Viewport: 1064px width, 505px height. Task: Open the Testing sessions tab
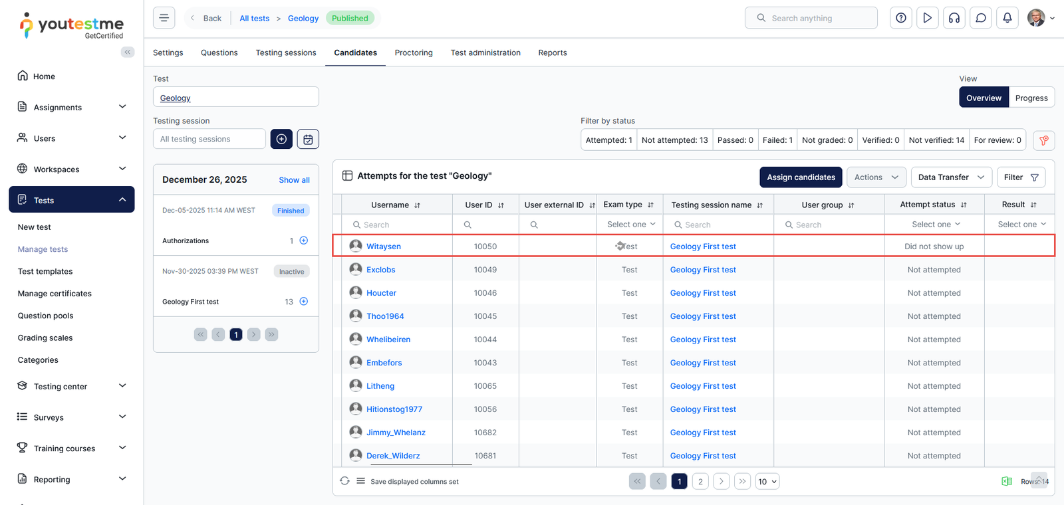point(286,52)
